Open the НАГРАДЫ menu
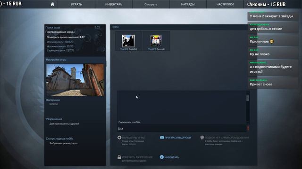 [188, 4]
